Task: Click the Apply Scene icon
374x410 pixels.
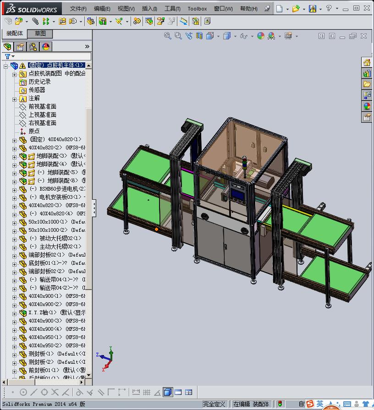Action: coord(271,36)
